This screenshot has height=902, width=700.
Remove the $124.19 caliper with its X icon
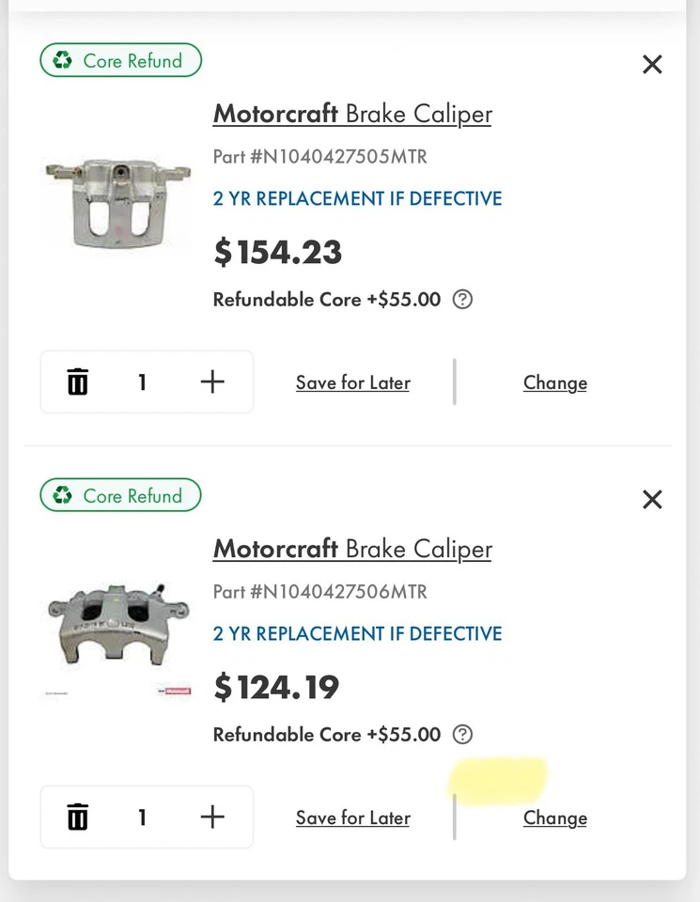click(652, 500)
